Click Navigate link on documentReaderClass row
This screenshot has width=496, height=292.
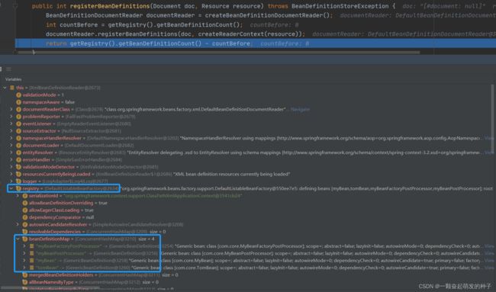[300, 109]
